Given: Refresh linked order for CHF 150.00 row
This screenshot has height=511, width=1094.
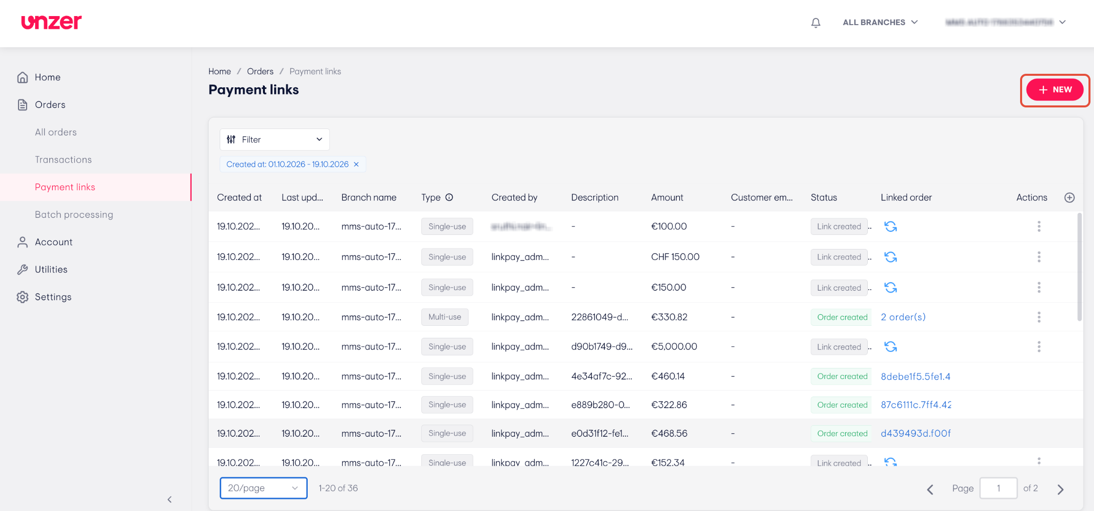Looking at the screenshot, I should click(890, 257).
